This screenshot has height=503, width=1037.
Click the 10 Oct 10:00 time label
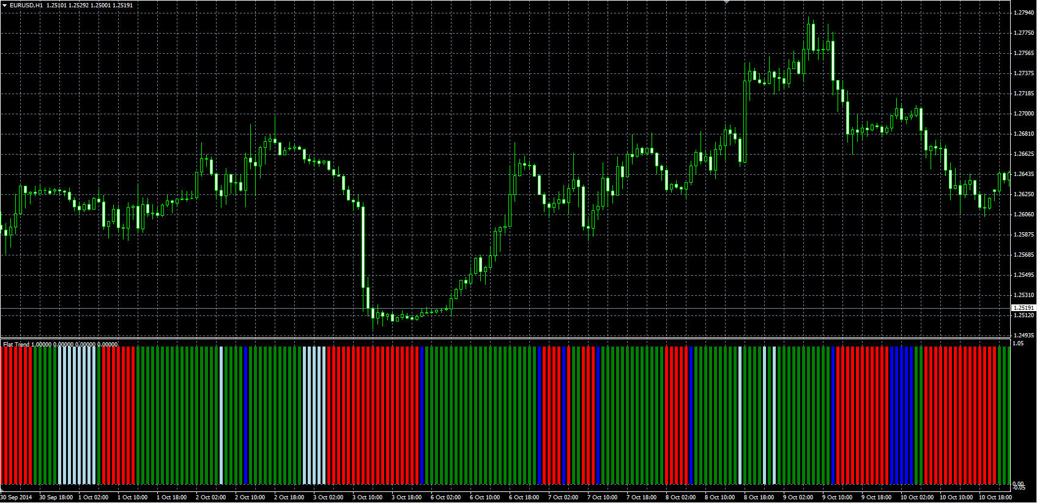(956, 497)
